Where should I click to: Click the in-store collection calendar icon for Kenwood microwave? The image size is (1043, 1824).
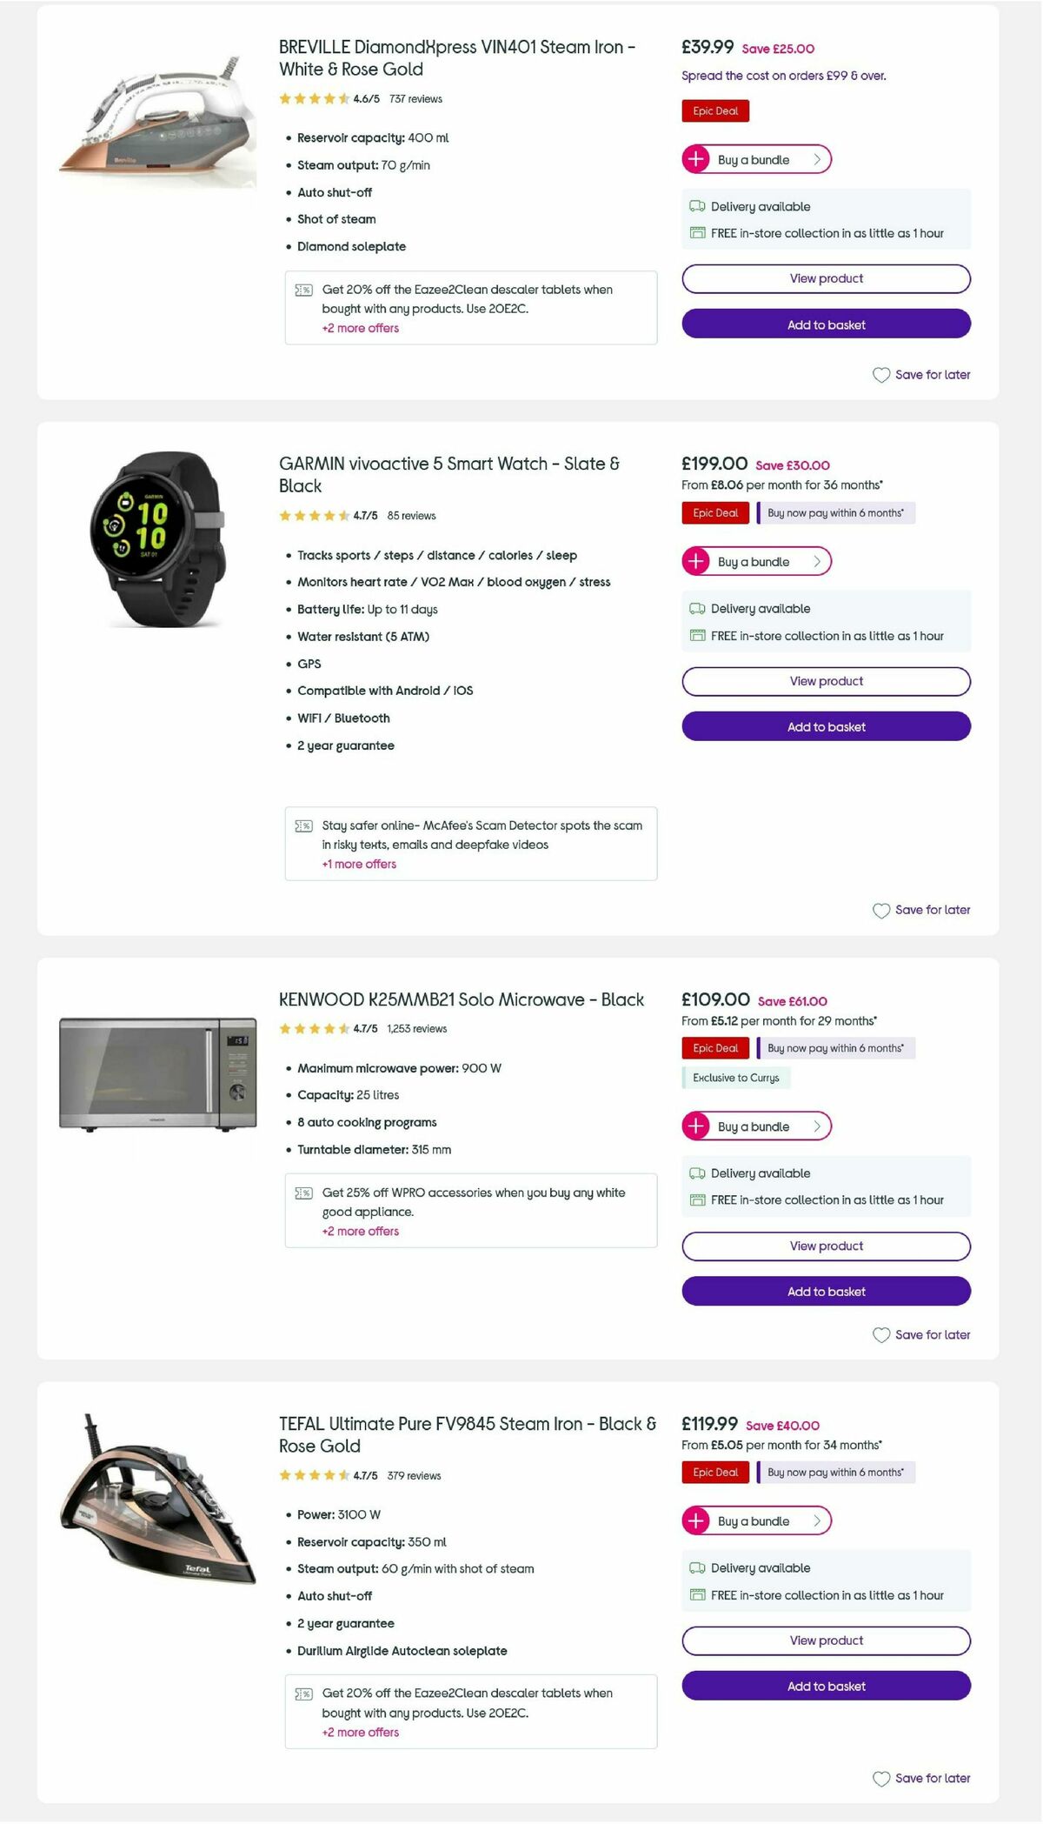698,1199
